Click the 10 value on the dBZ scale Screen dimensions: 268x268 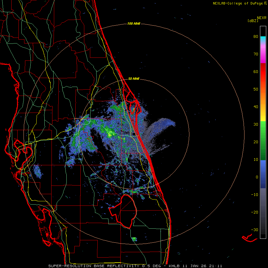click(x=256, y=160)
